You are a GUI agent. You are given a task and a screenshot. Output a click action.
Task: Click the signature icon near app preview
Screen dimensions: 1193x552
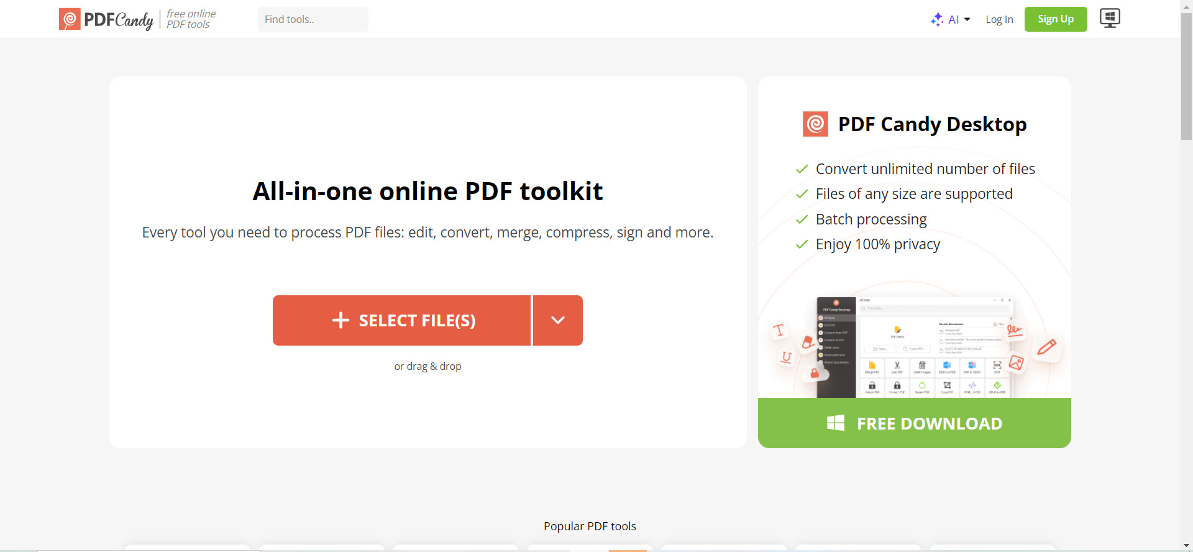tap(1015, 330)
